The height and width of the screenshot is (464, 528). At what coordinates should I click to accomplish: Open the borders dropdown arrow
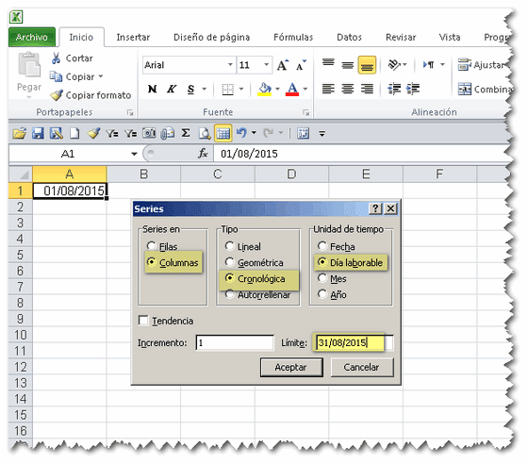241,90
